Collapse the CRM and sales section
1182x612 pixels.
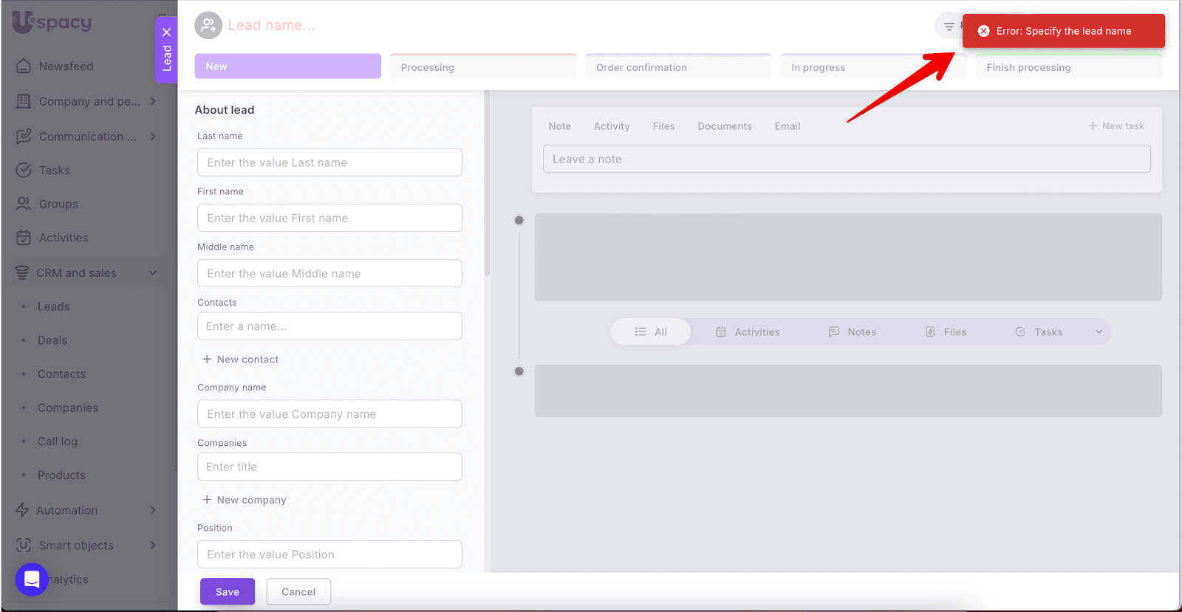coord(153,273)
